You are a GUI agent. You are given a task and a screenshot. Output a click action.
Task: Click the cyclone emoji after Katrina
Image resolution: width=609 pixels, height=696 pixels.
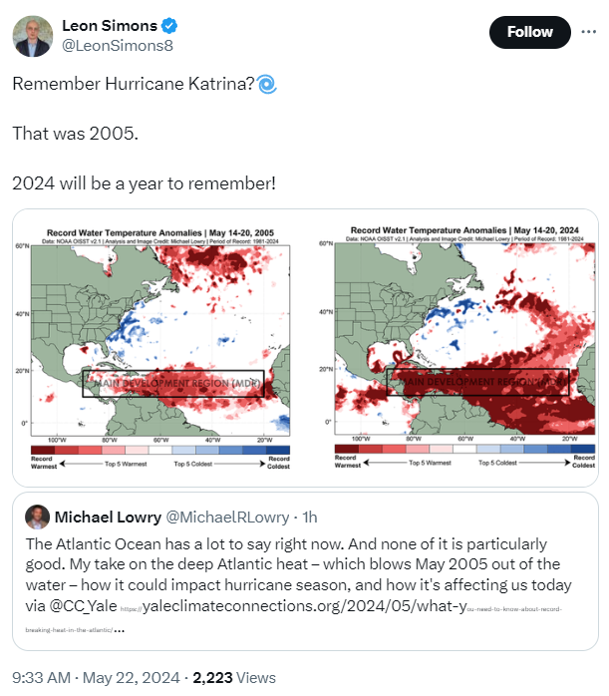tap(267, 85)
